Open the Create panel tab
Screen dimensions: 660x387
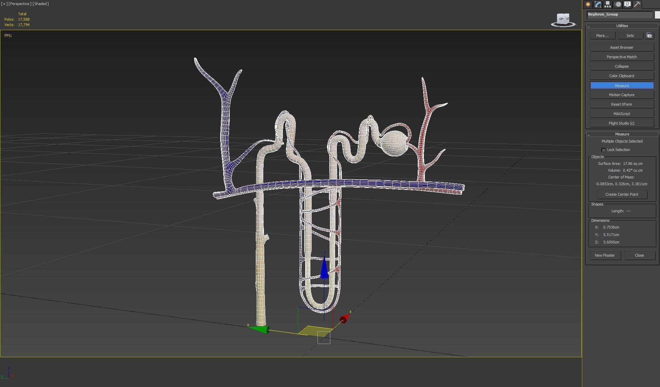(588, 4)
